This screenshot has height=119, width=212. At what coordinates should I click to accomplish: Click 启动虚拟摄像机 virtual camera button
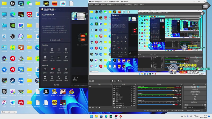(x=195, y=92)
